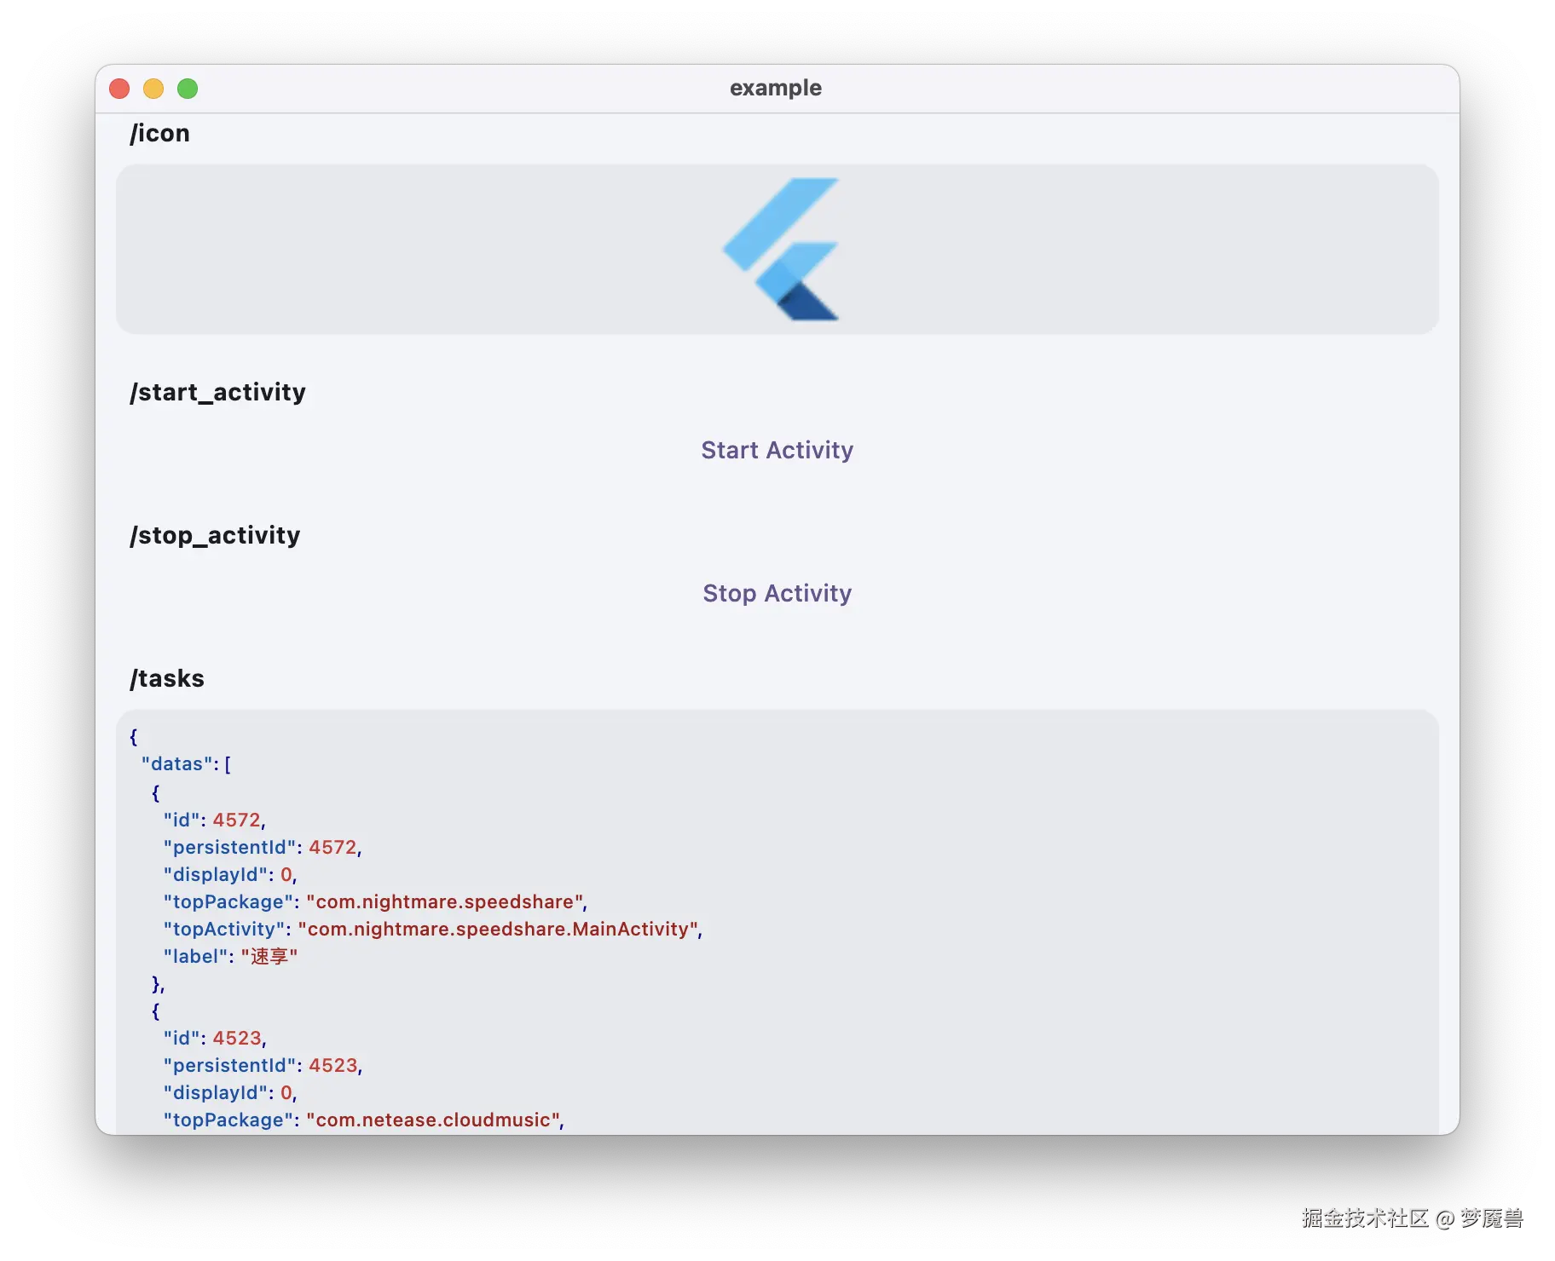Click the "persistentId": 4572 line

[x=263, y=847]
